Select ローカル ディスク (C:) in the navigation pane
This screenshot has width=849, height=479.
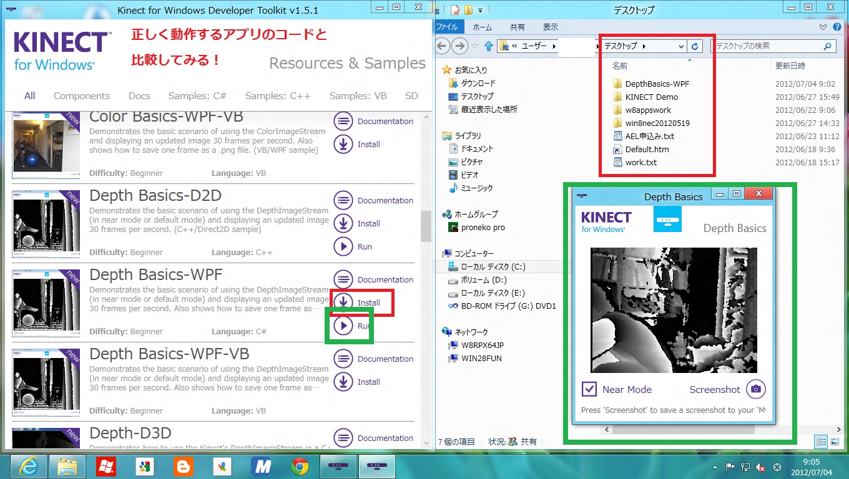tap(487, 266)
